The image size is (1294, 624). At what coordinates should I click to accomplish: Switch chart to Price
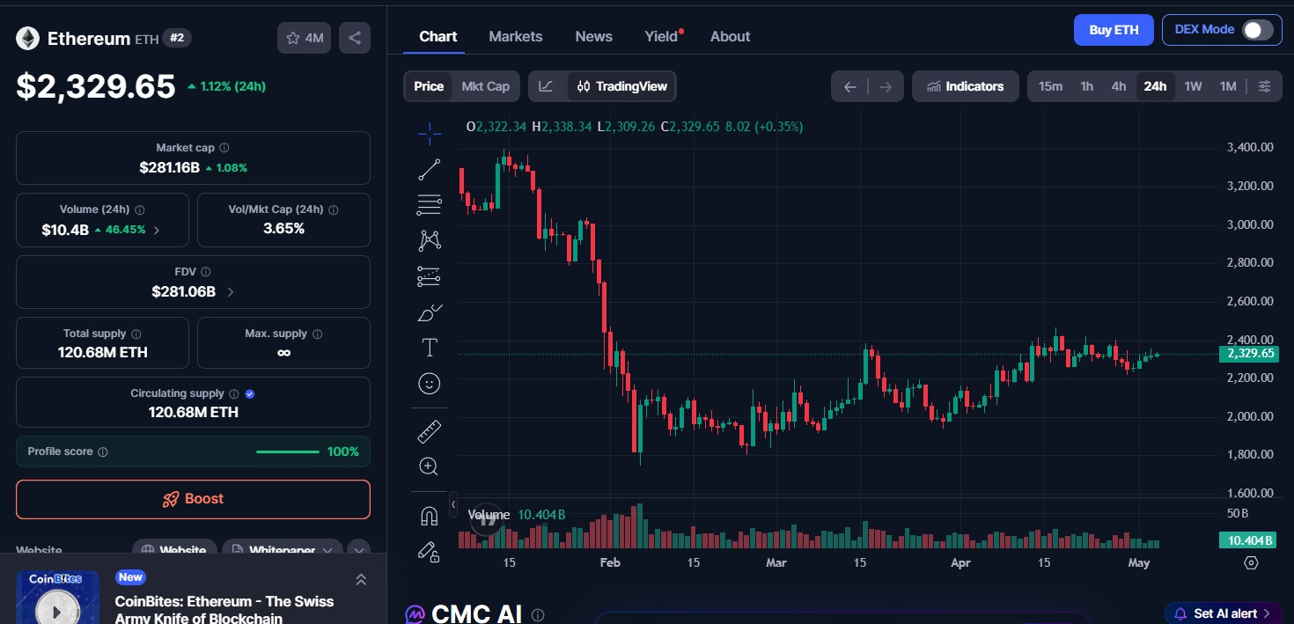429,86
